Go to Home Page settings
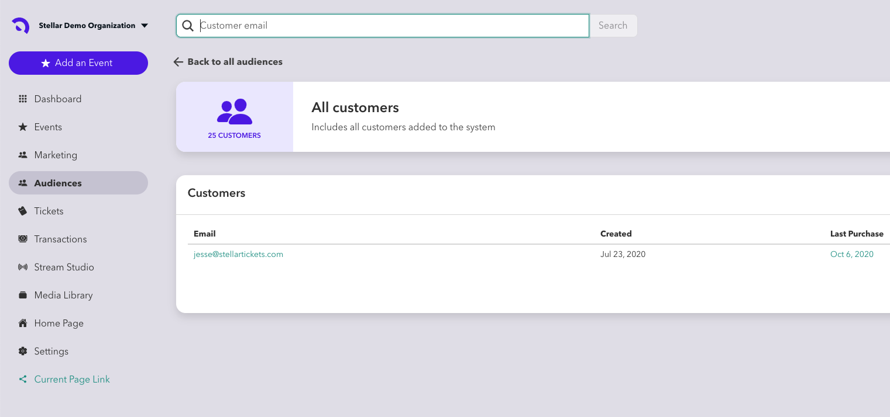This screenshot has height=417, width=890. tap(78, 323)
